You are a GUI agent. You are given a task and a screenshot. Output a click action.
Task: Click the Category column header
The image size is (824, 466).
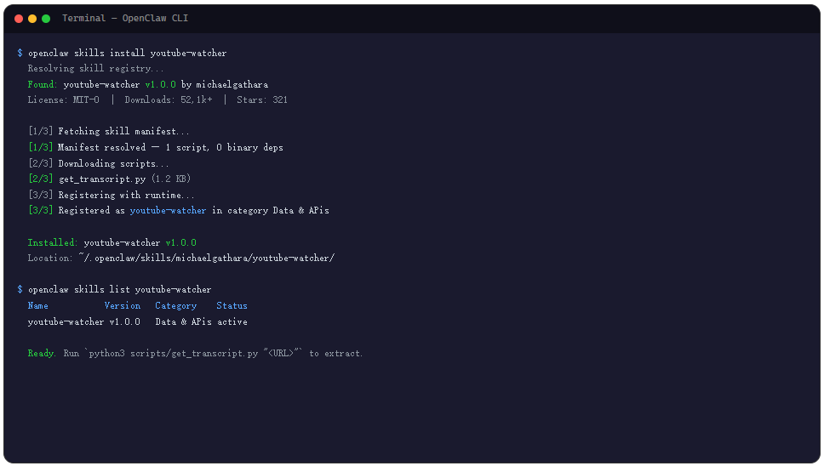[176, 305]
